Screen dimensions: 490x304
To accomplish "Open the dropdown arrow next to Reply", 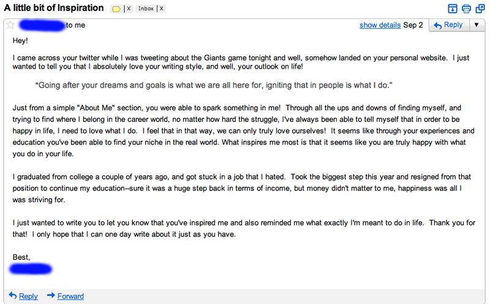I will (x=477, y=25).
